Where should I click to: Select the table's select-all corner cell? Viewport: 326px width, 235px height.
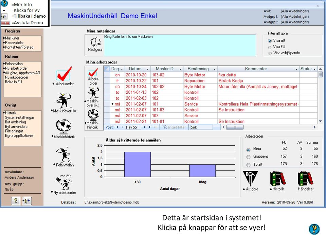(107, 69)
